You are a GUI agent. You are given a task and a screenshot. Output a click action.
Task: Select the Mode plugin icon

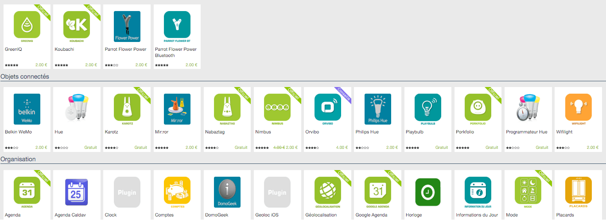tap(528, 192)
